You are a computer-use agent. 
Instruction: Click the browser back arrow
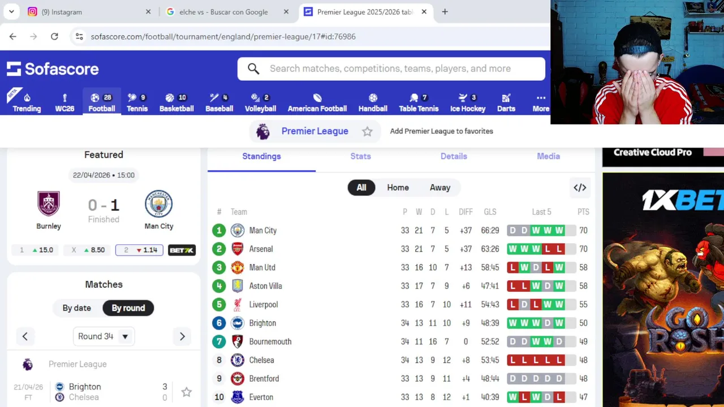click(13, 36)
